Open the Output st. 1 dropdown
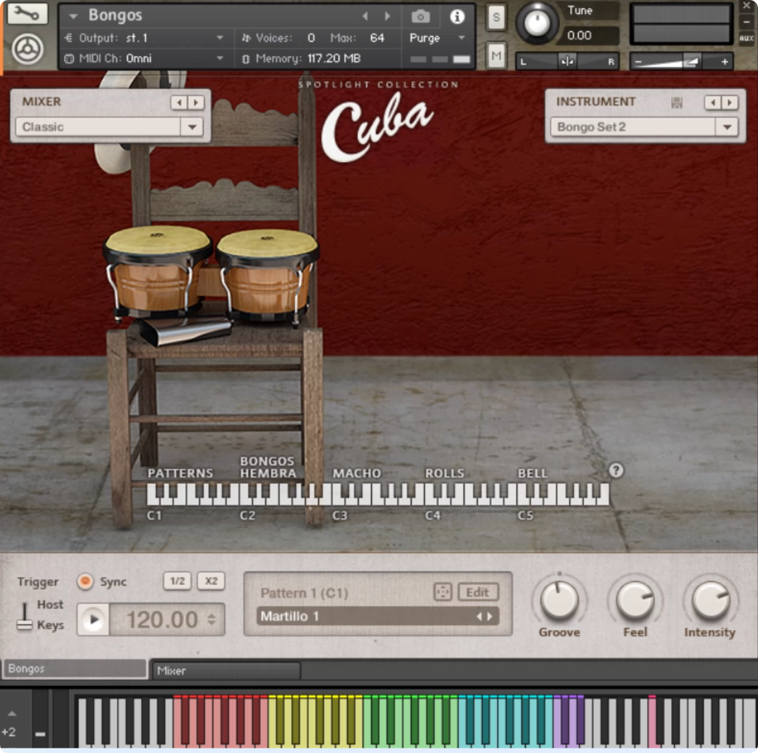Image resolution: width=758 pixels, height=753 pixels. (x=144, y=37)
